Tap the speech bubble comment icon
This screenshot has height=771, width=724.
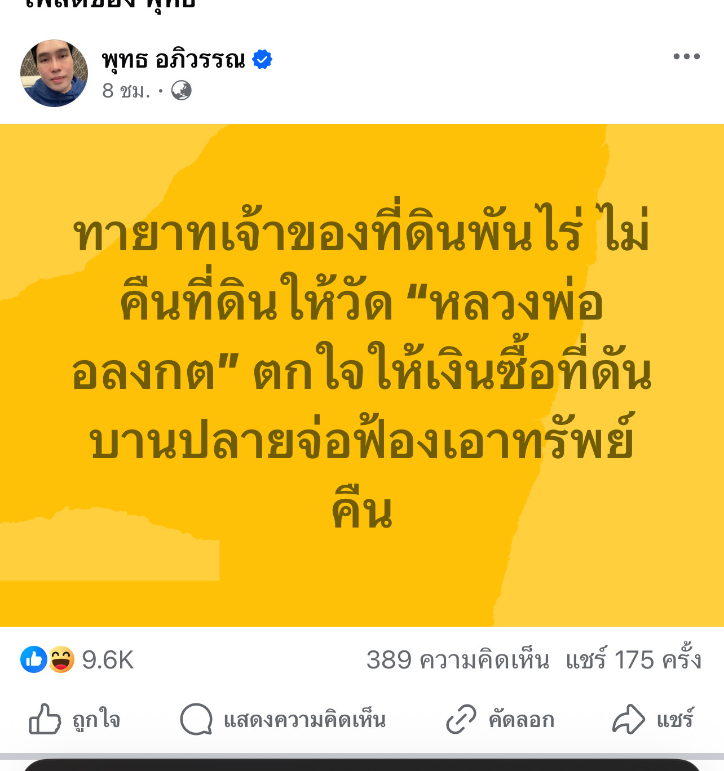coord(196,719)
